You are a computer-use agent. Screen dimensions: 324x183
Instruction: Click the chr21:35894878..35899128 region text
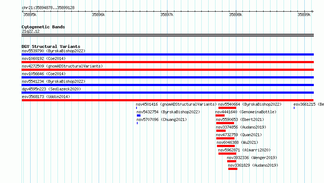[48, 8]
